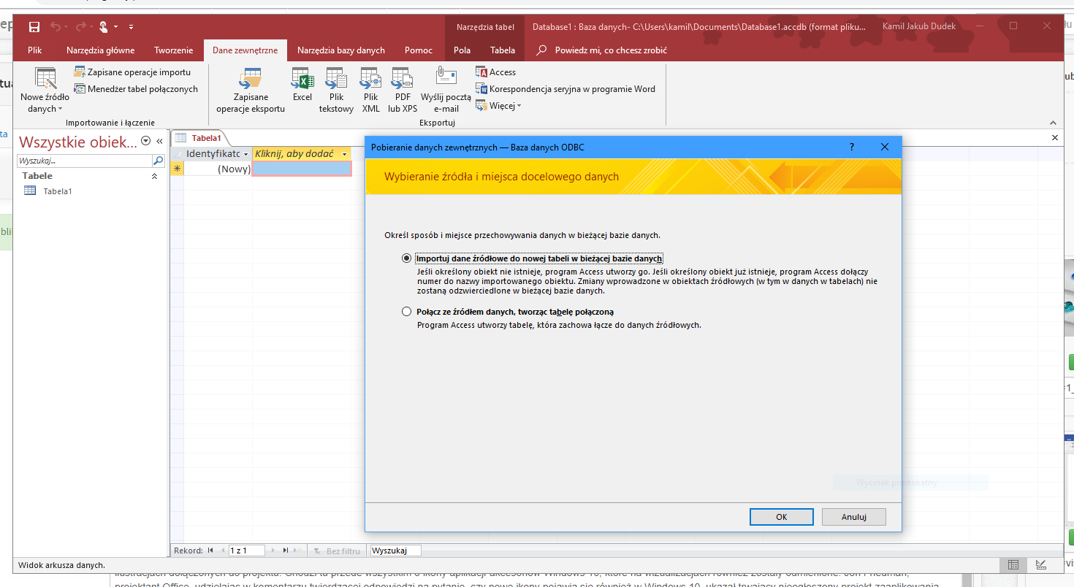Screen dimensions: 1074x587
Task: Click Wyślij pocztą e-mail icon
Action: click(446, 91)
